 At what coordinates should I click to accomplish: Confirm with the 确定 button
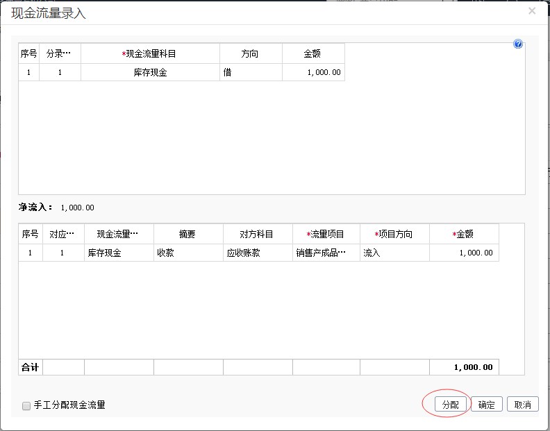point(487,405)
